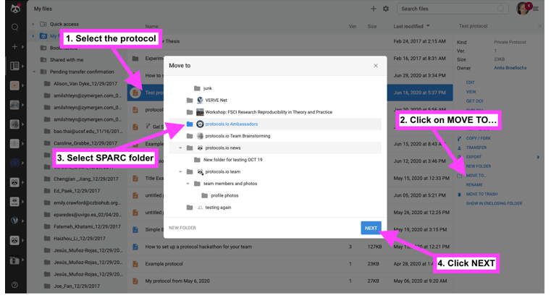The image size is (551, 298).
Task: Choose the TRANSFER action
Action: (476, 148)
